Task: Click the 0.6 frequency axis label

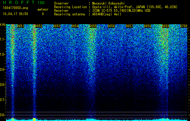Action: 2,115
